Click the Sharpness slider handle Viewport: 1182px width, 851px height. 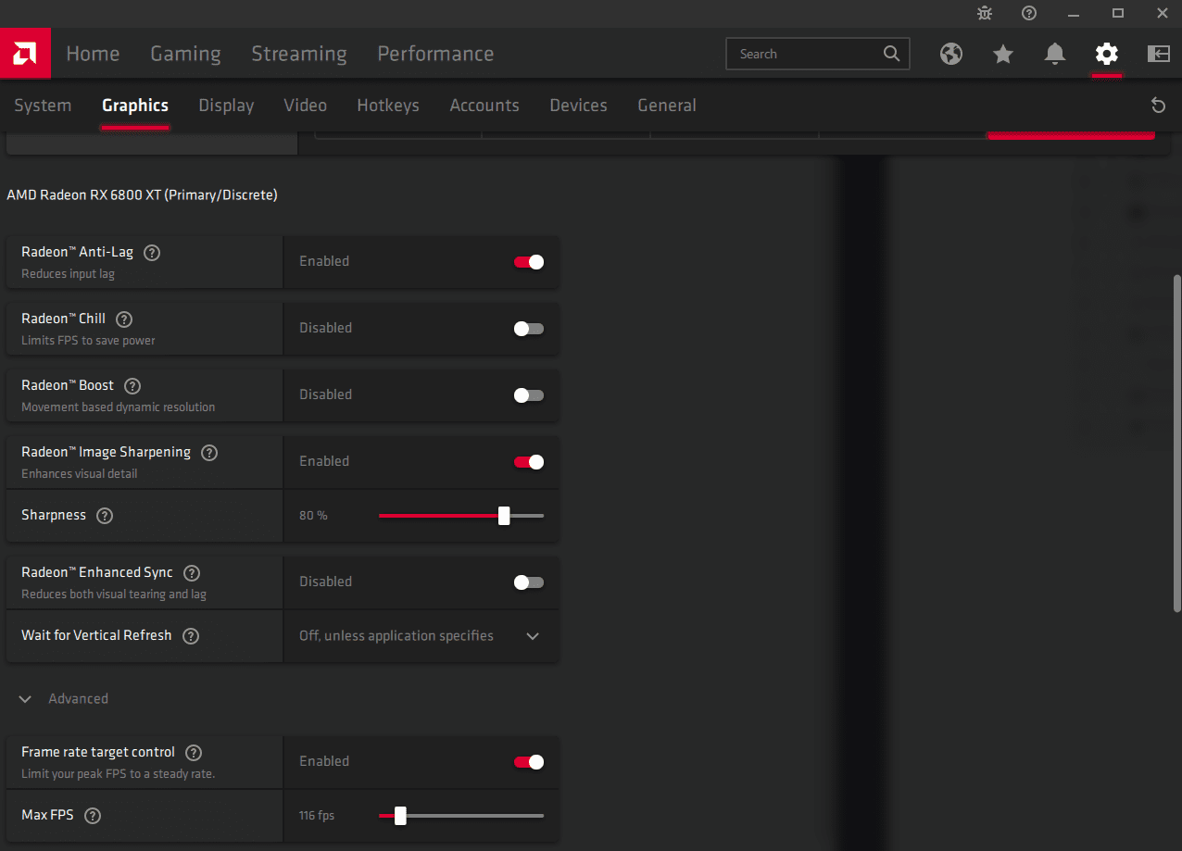[504, 516]
